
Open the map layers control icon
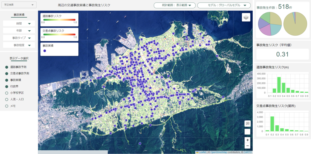click(x=246, y=17)
